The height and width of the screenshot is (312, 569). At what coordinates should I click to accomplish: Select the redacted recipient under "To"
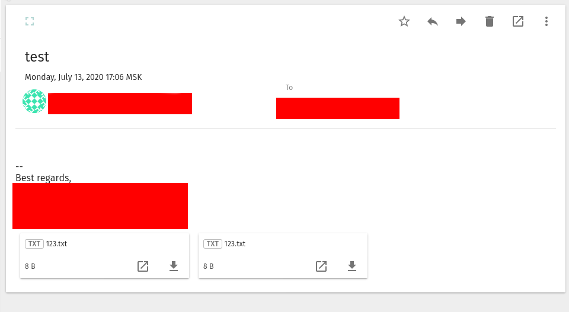[x=338, y=108]
